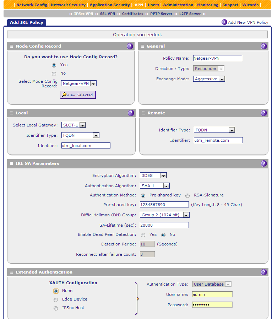
Task: Open the Authentication Type dropdown
Action: 212,284
